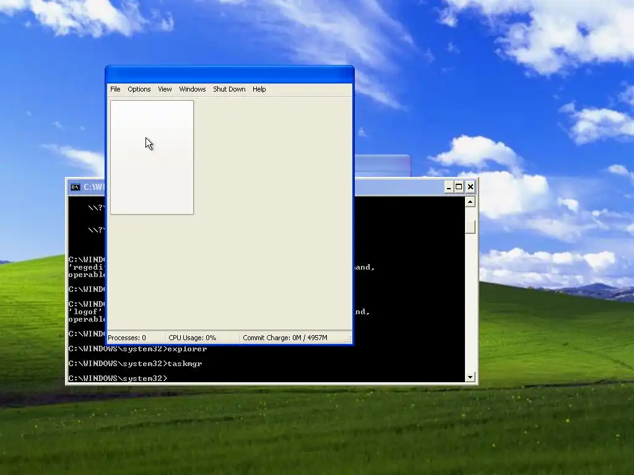Open the Options menu
Screen dimensions: 634x475
[139, 89]
